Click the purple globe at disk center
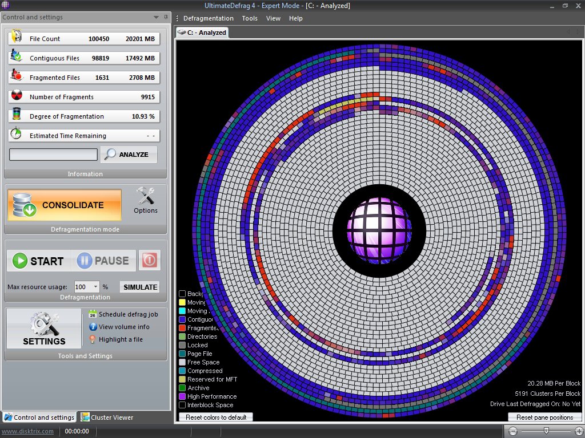 379,230
